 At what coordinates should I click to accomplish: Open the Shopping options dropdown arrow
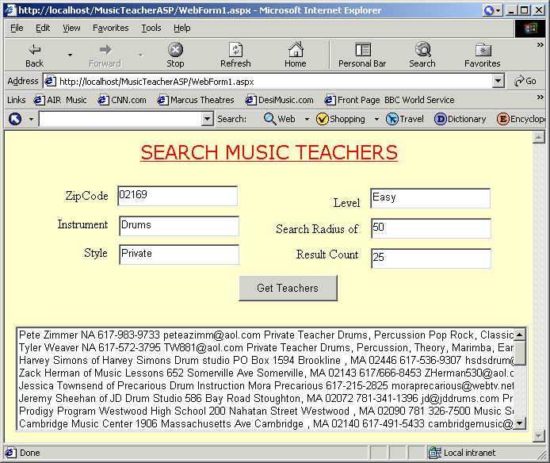[x=376, y=120]
